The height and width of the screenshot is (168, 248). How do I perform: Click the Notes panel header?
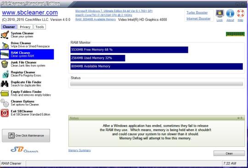pyautogui.click(x=157, y=118)
